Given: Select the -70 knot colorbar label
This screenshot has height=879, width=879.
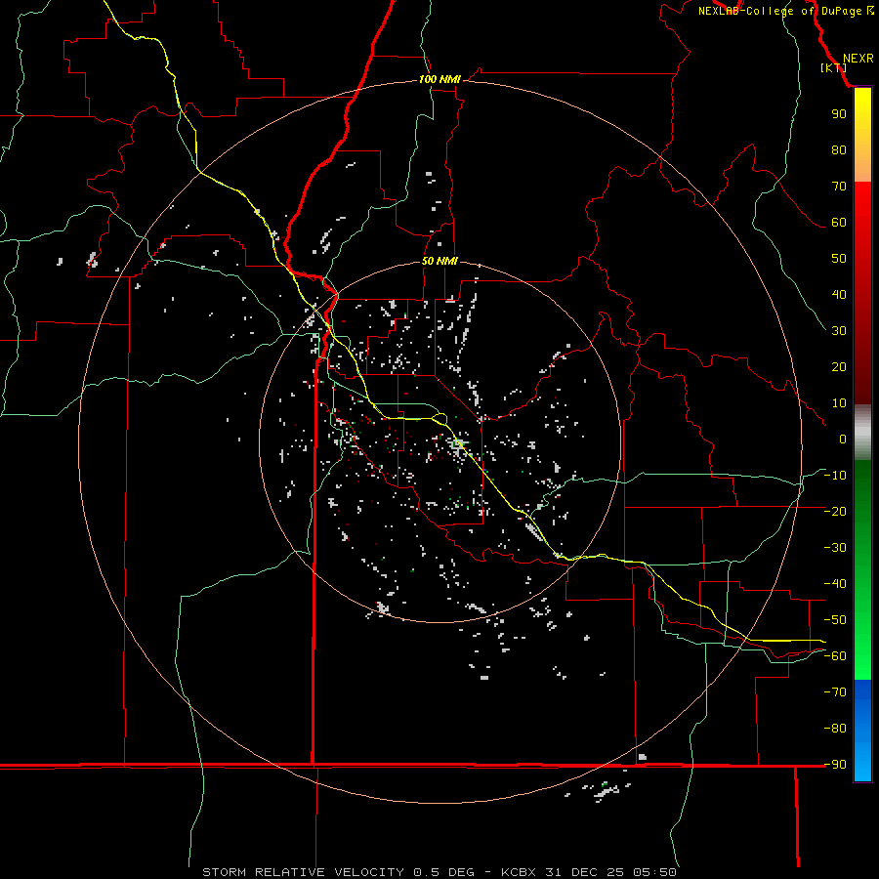Looking at the screenshot, I should click(x=835, y=692).
